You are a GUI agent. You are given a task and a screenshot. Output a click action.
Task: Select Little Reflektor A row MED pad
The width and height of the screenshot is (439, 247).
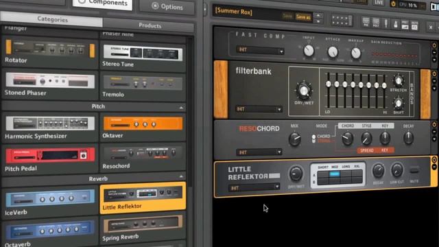tap(335, 174)
